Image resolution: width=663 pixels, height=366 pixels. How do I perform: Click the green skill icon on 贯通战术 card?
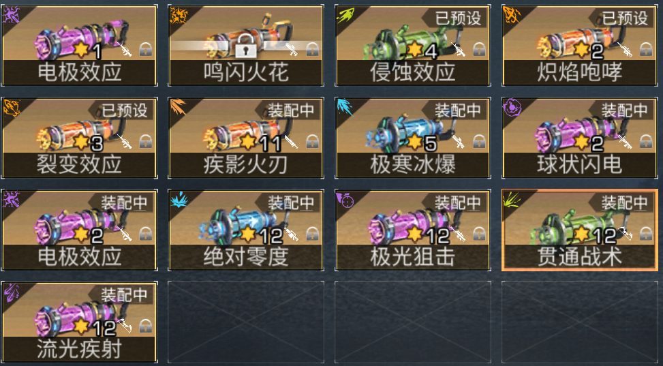point(512,199)
